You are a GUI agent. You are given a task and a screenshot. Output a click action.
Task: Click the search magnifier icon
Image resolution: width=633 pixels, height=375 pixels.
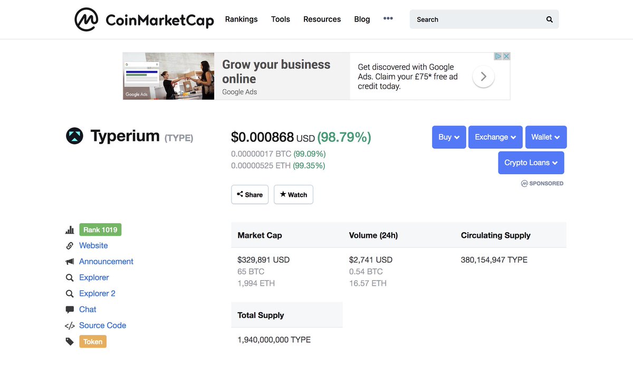coord(549,20)
